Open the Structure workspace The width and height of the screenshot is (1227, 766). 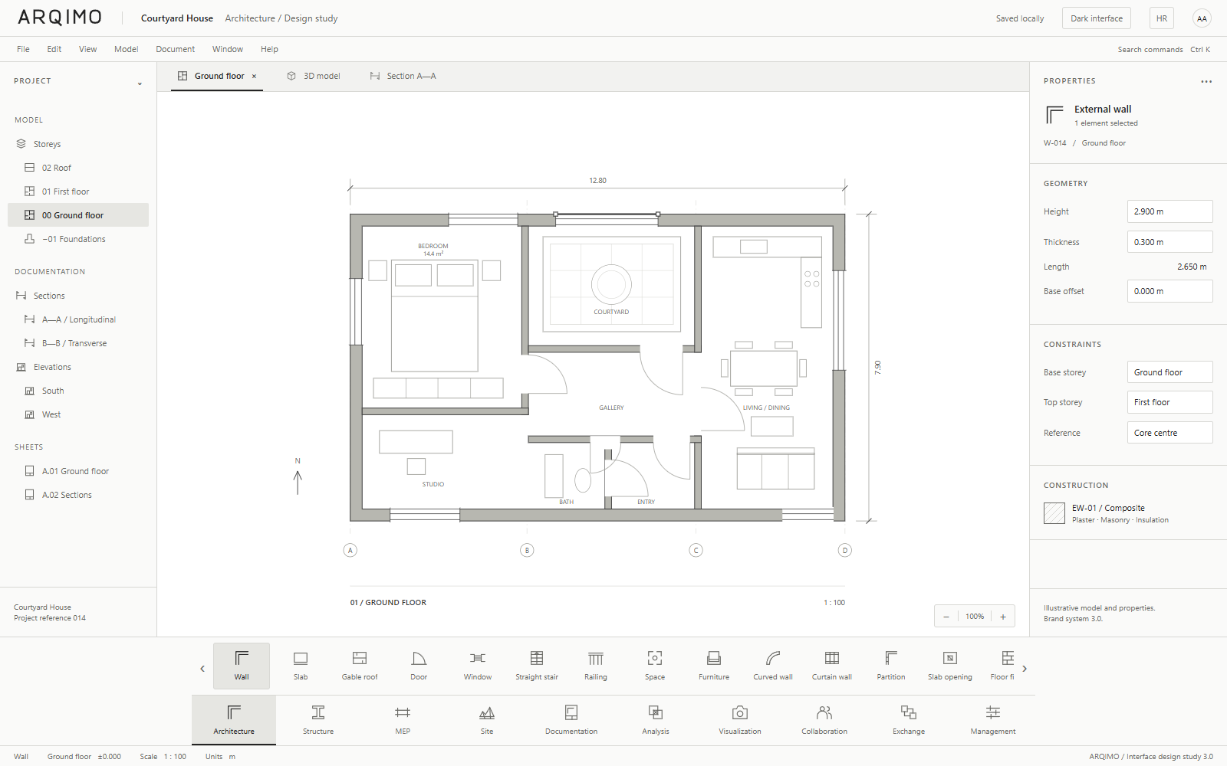pos(318,720)
